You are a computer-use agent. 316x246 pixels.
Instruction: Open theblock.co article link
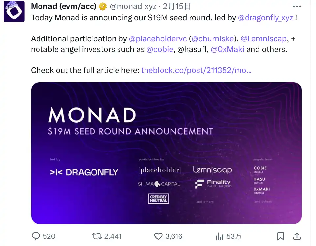coord(196,70)
